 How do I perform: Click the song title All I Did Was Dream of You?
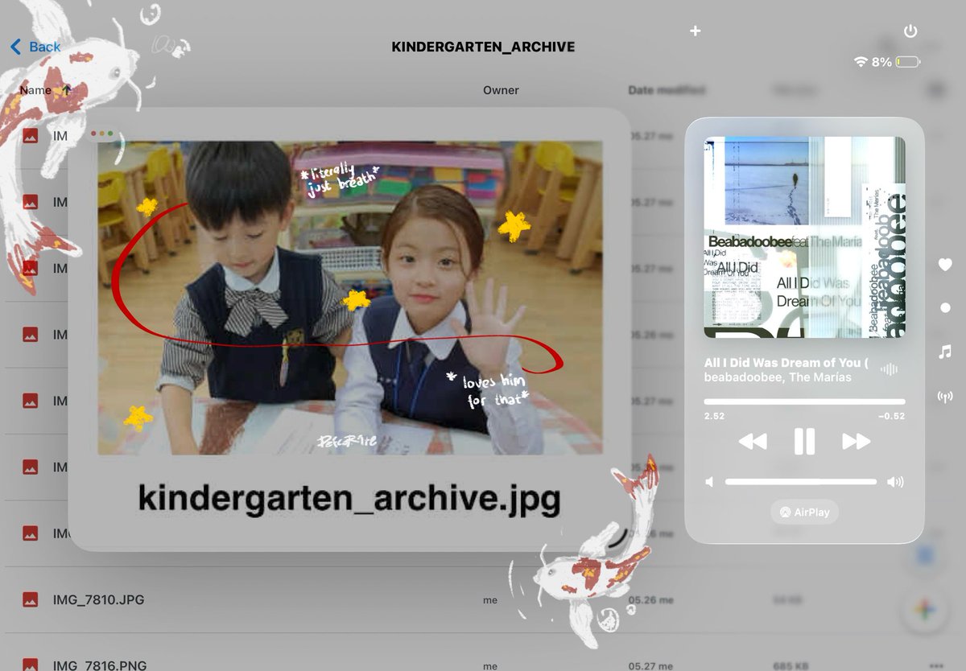pos(786,362)
